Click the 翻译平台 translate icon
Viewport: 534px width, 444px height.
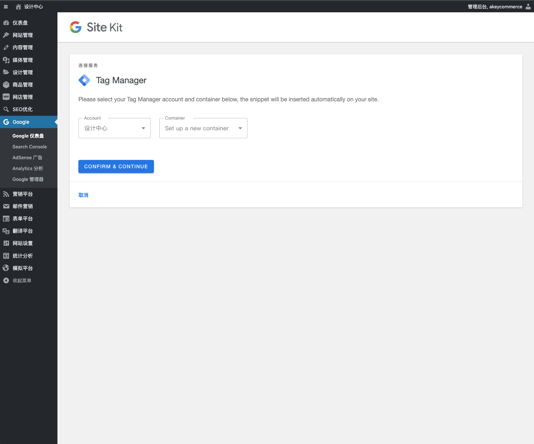point(6,231)
